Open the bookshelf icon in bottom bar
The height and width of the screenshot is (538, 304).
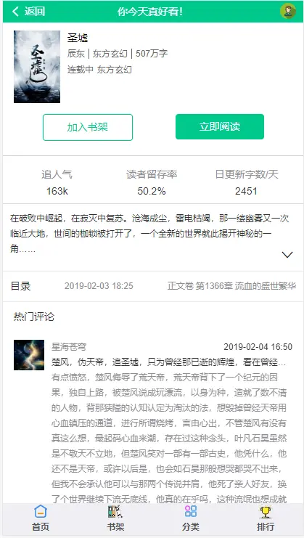click(115, 512)
